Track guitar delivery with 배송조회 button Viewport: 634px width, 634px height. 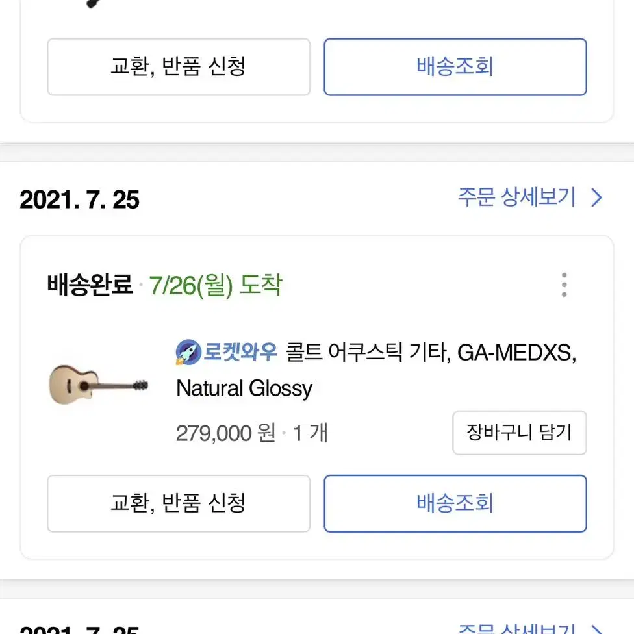click(x=455, y=503)
